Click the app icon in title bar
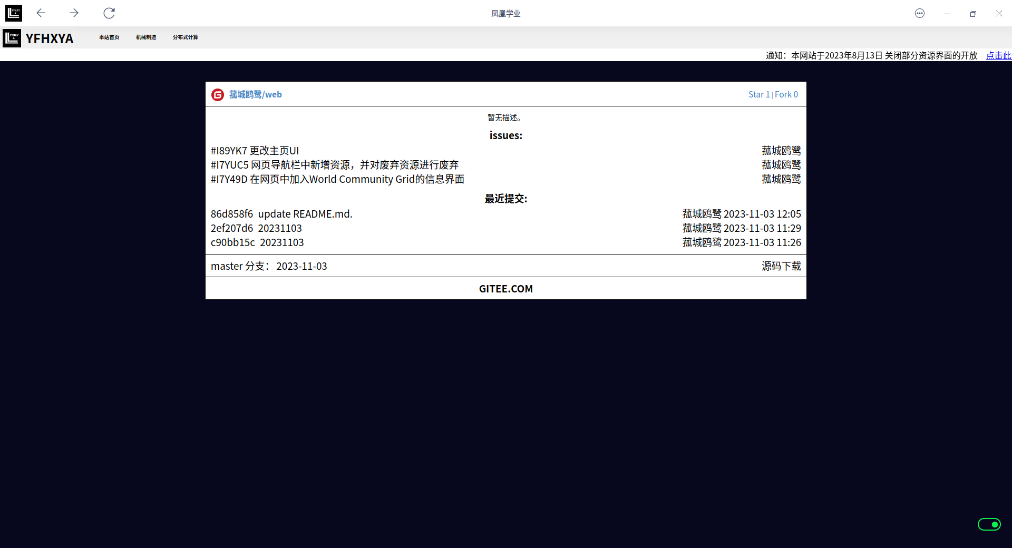The height and width of the screenshot is (548, 1012). click(x=14, y=13)
